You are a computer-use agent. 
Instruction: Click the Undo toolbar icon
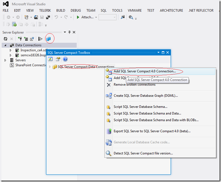tap(56, 17)
